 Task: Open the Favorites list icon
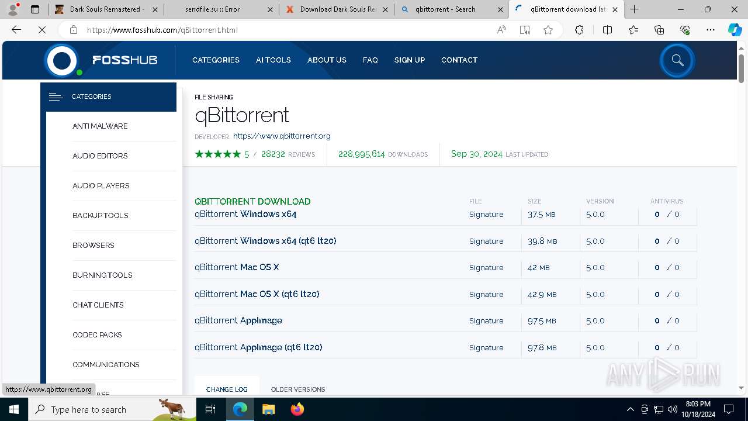point(633,30)
